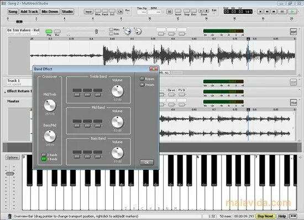Click the SEL ALL button below the waveform
The width and height of the screenshot is (304, 220).
click(164, 73)
